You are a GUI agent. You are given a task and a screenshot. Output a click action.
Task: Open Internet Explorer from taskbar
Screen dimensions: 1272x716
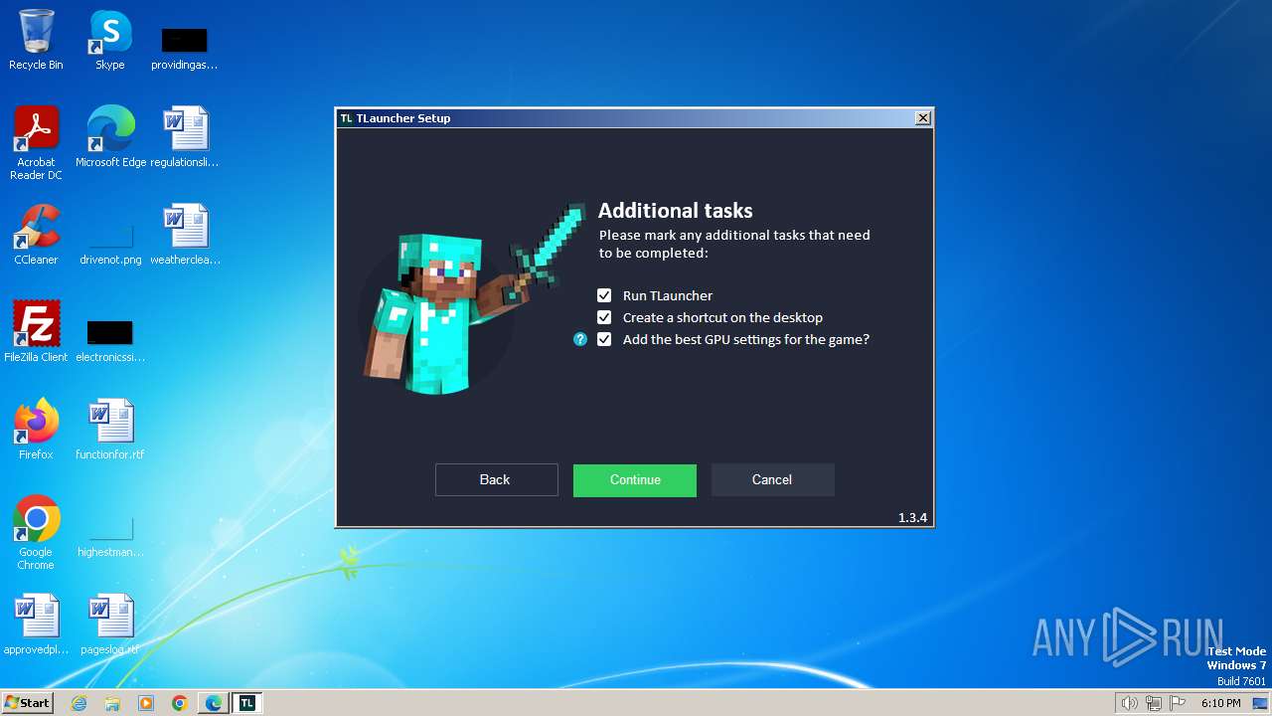click(x=79, y=703)
